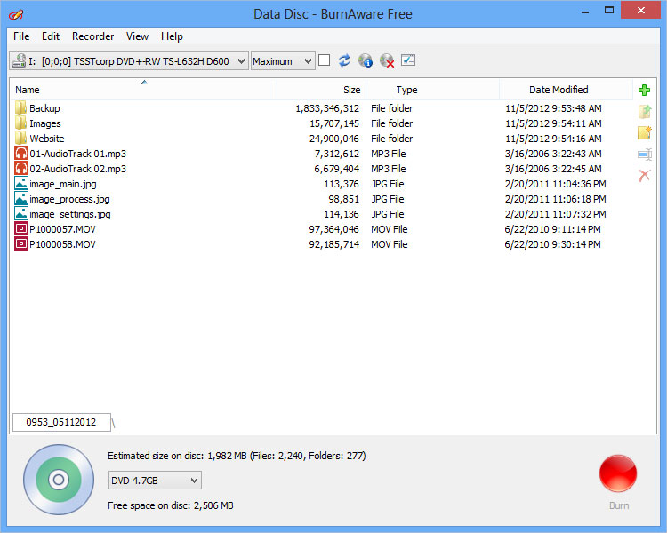Image resolution: width=667 pixels, height=533 pixels.
Task: Open the DVD 4.7GB disc size dropdown
Action: tap(155, 481)
